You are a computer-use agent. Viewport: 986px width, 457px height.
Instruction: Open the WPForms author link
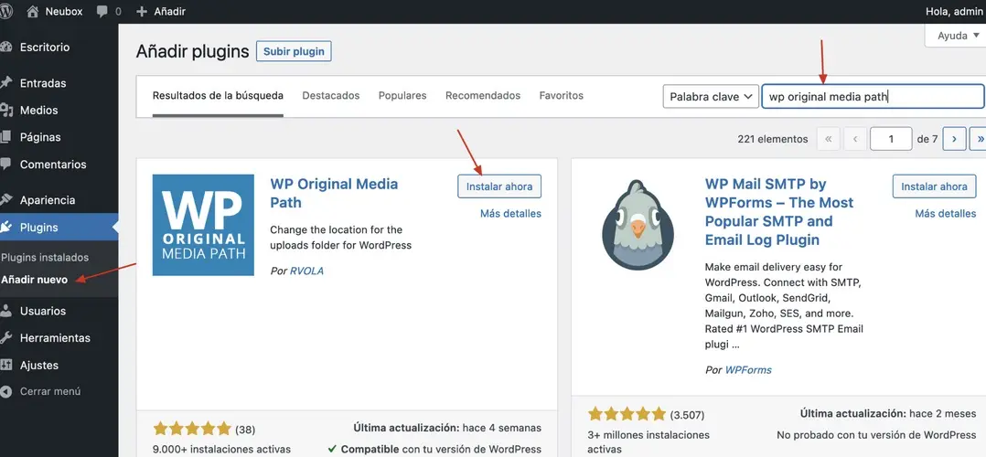[x=748, y=369]
